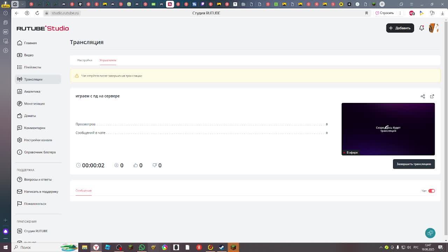Reload the page with refresh icon
The image size is (448, 252).
tap(37, 13)
